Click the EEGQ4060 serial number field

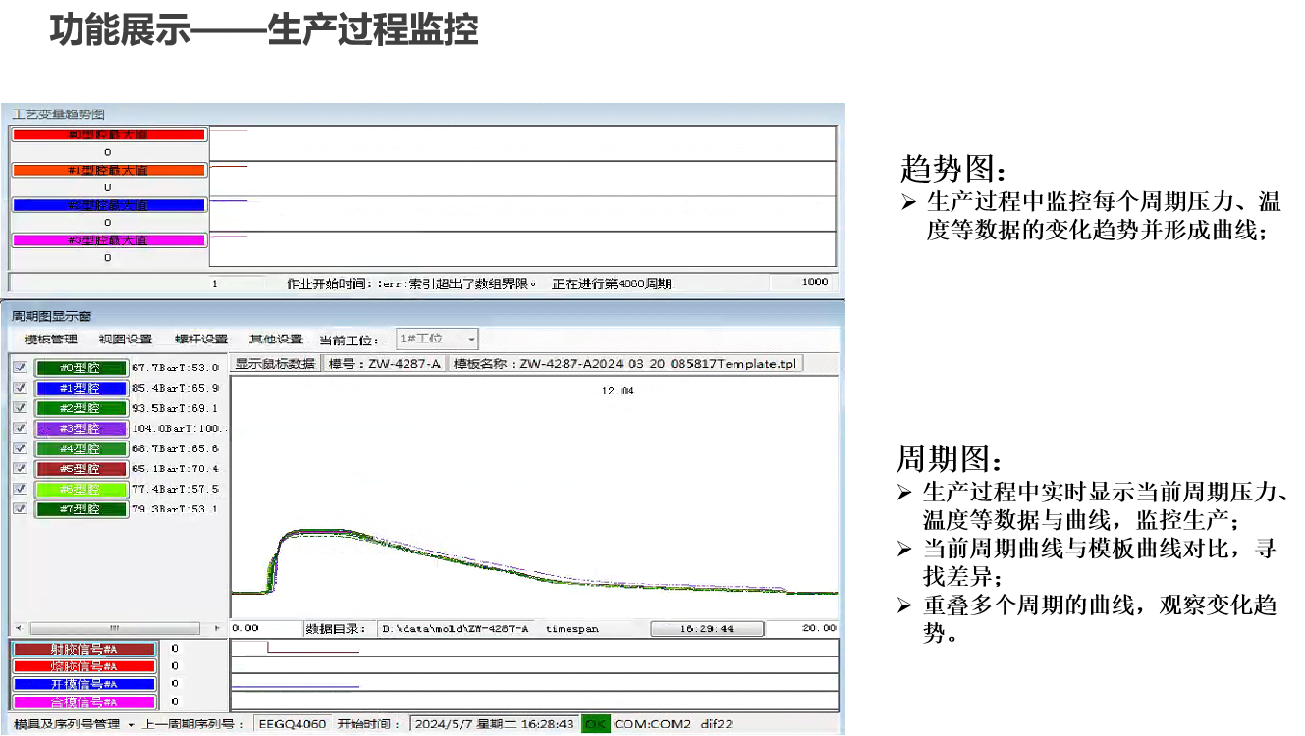coord(292,724)
